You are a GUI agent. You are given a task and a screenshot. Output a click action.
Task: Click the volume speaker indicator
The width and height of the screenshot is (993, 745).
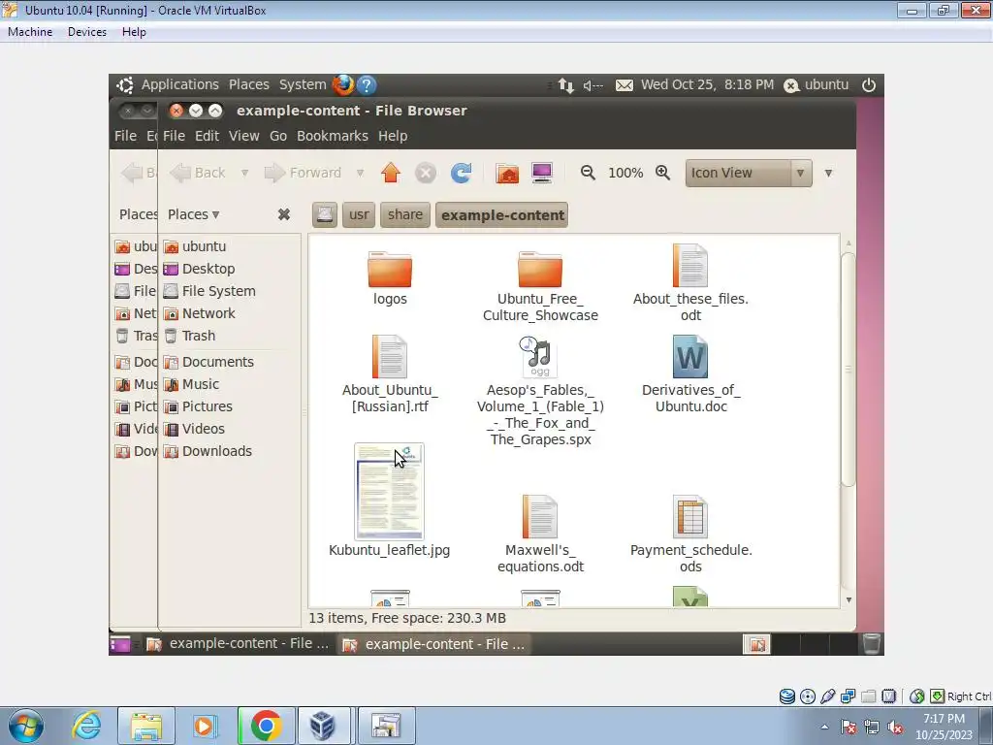click(593, 85)
